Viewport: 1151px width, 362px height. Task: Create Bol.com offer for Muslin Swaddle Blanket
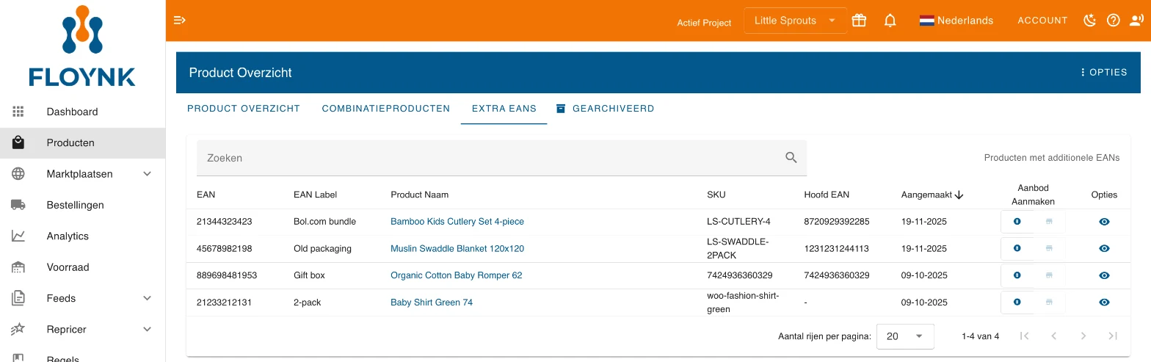tap(1017, 248)
